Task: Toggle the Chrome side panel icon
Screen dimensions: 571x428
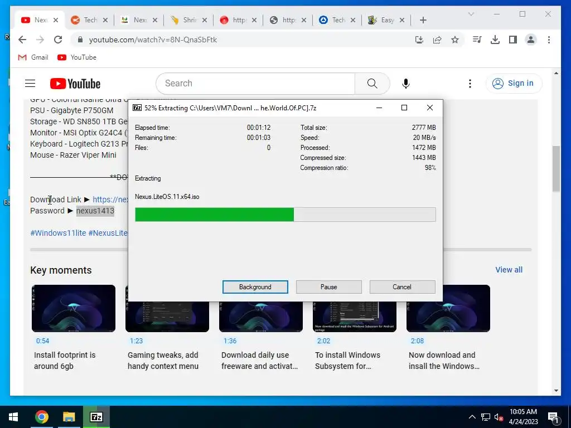Action: pos(513,40)
